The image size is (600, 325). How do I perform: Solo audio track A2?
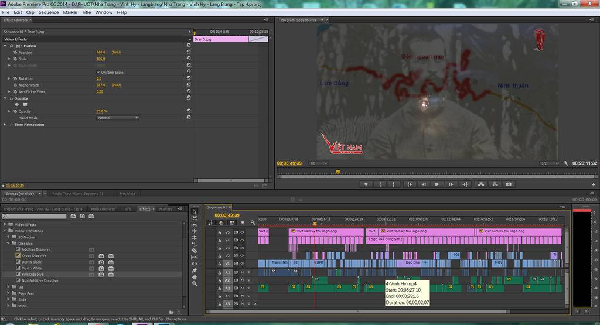tap(248, 280)
